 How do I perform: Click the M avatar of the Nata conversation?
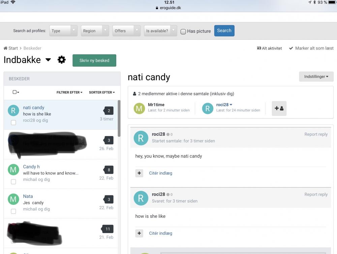click(x=13, y=199)
